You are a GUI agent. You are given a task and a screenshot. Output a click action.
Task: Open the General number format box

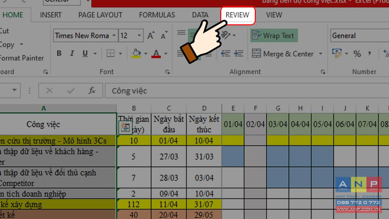[x=359, y=36]
